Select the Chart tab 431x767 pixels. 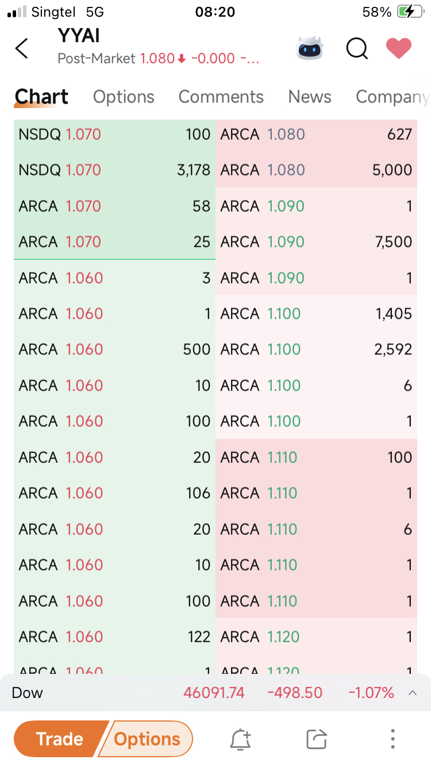click(41, 97)
